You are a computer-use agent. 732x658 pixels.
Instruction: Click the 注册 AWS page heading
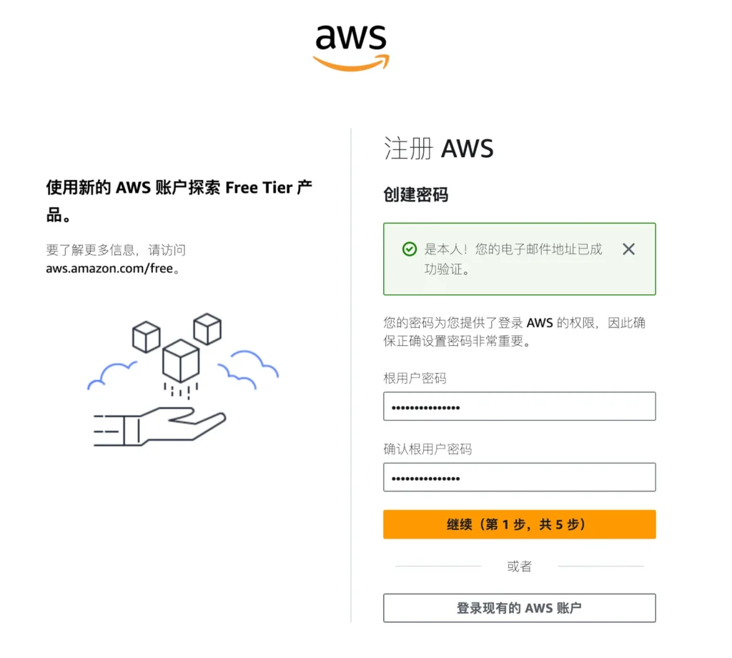(x=438, y=149)
